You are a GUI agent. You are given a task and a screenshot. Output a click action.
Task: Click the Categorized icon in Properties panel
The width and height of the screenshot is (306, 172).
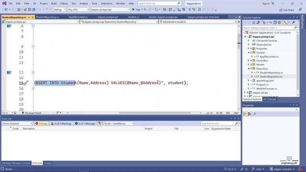tap(245, 114)
